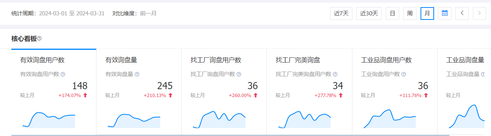The height and width of the screenshot is (136, 491).
Task: Click the +260.00% change figure
Action: [240, 95]
